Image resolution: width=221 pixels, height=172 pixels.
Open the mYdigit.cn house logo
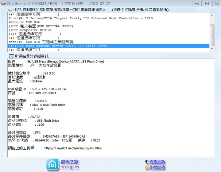[52, 165]
